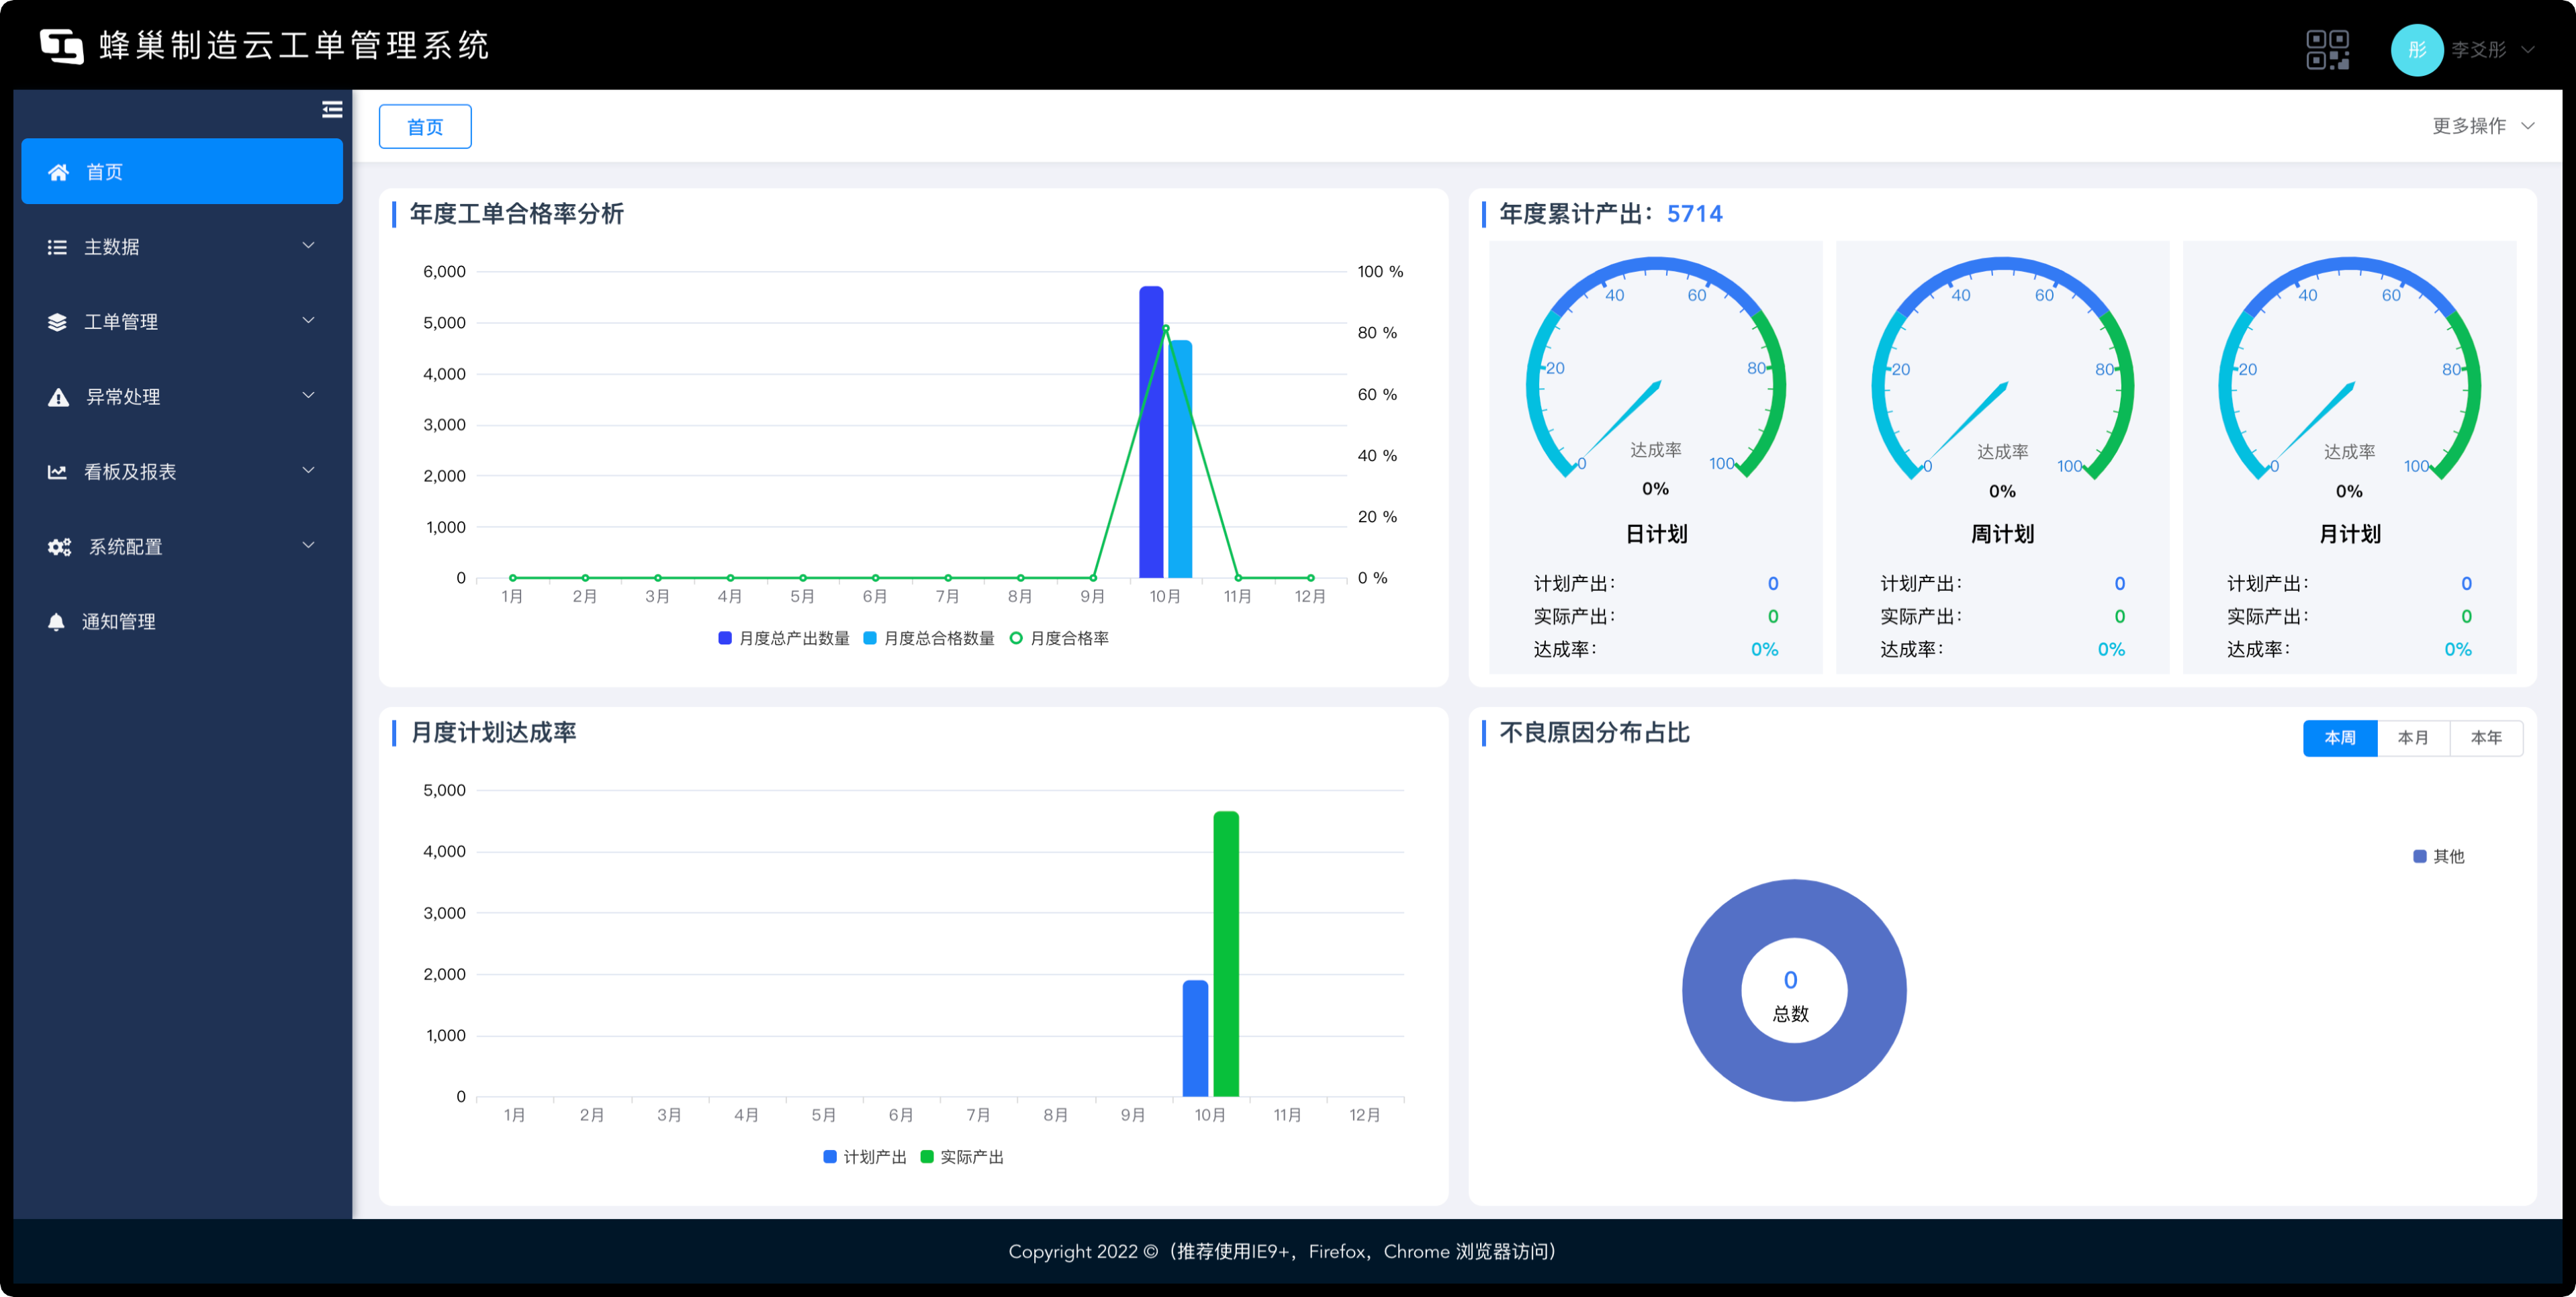Click the 系统配置 gears icon
Viewport: 2576px width, 1297px height.
pyautogui.click(x=59, y=547)
